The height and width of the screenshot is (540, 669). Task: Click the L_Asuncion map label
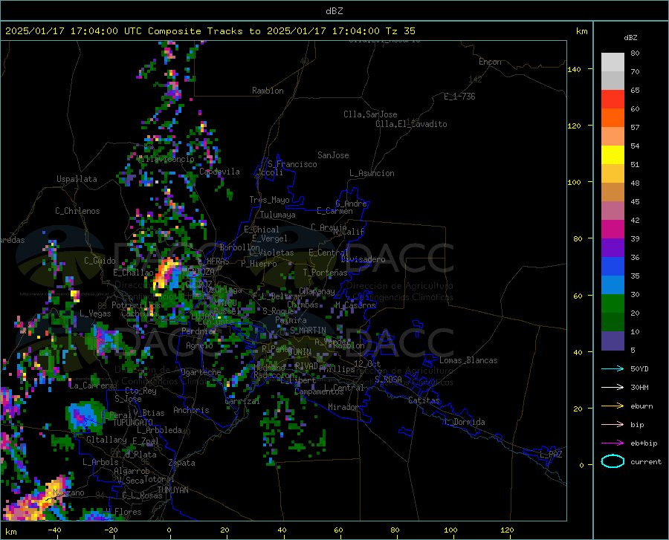tap(372, 173)
